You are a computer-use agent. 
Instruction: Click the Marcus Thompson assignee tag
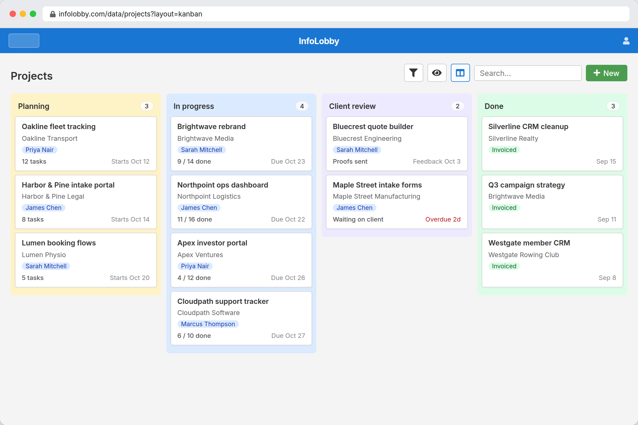click(x=208, y=324)
